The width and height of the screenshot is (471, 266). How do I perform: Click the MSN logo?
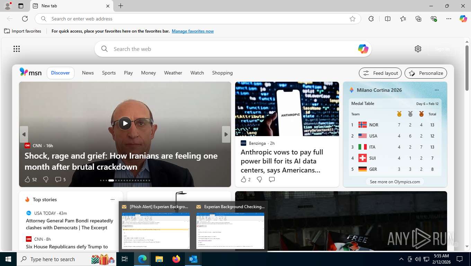pyautogui.click(x=30, y=72)
